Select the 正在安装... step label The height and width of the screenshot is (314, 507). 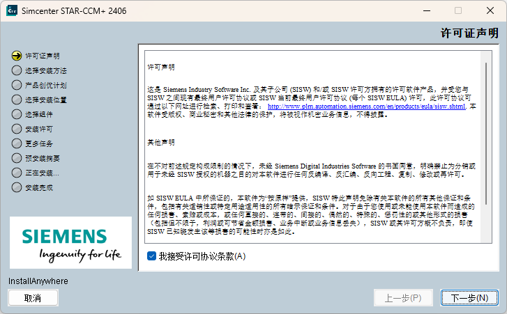point(42,173)
